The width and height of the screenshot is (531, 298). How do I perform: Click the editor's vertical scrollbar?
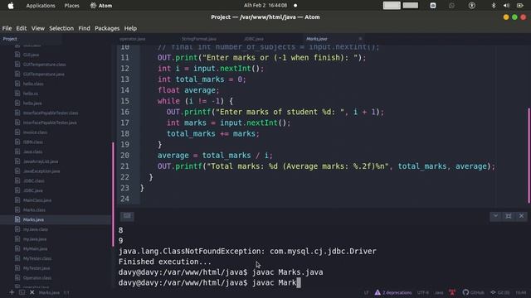click(529, 156)
